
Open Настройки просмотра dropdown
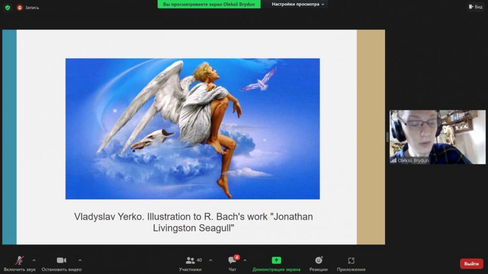tap(298, 4)
